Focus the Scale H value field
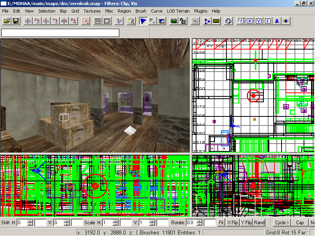Screen dimensions: 315x236 pyautogui.click(x=108, y=223)
